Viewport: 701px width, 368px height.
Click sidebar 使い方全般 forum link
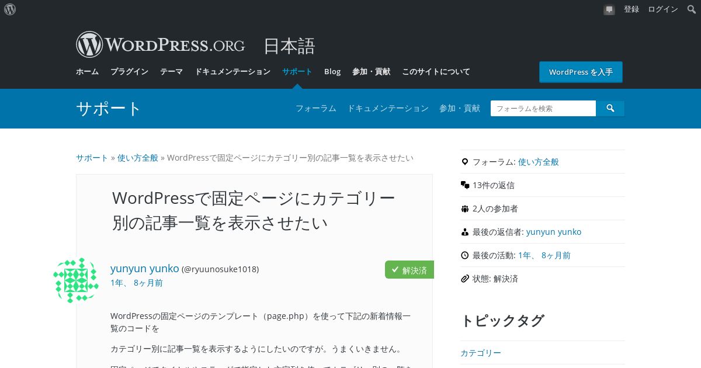pos(539,162)
